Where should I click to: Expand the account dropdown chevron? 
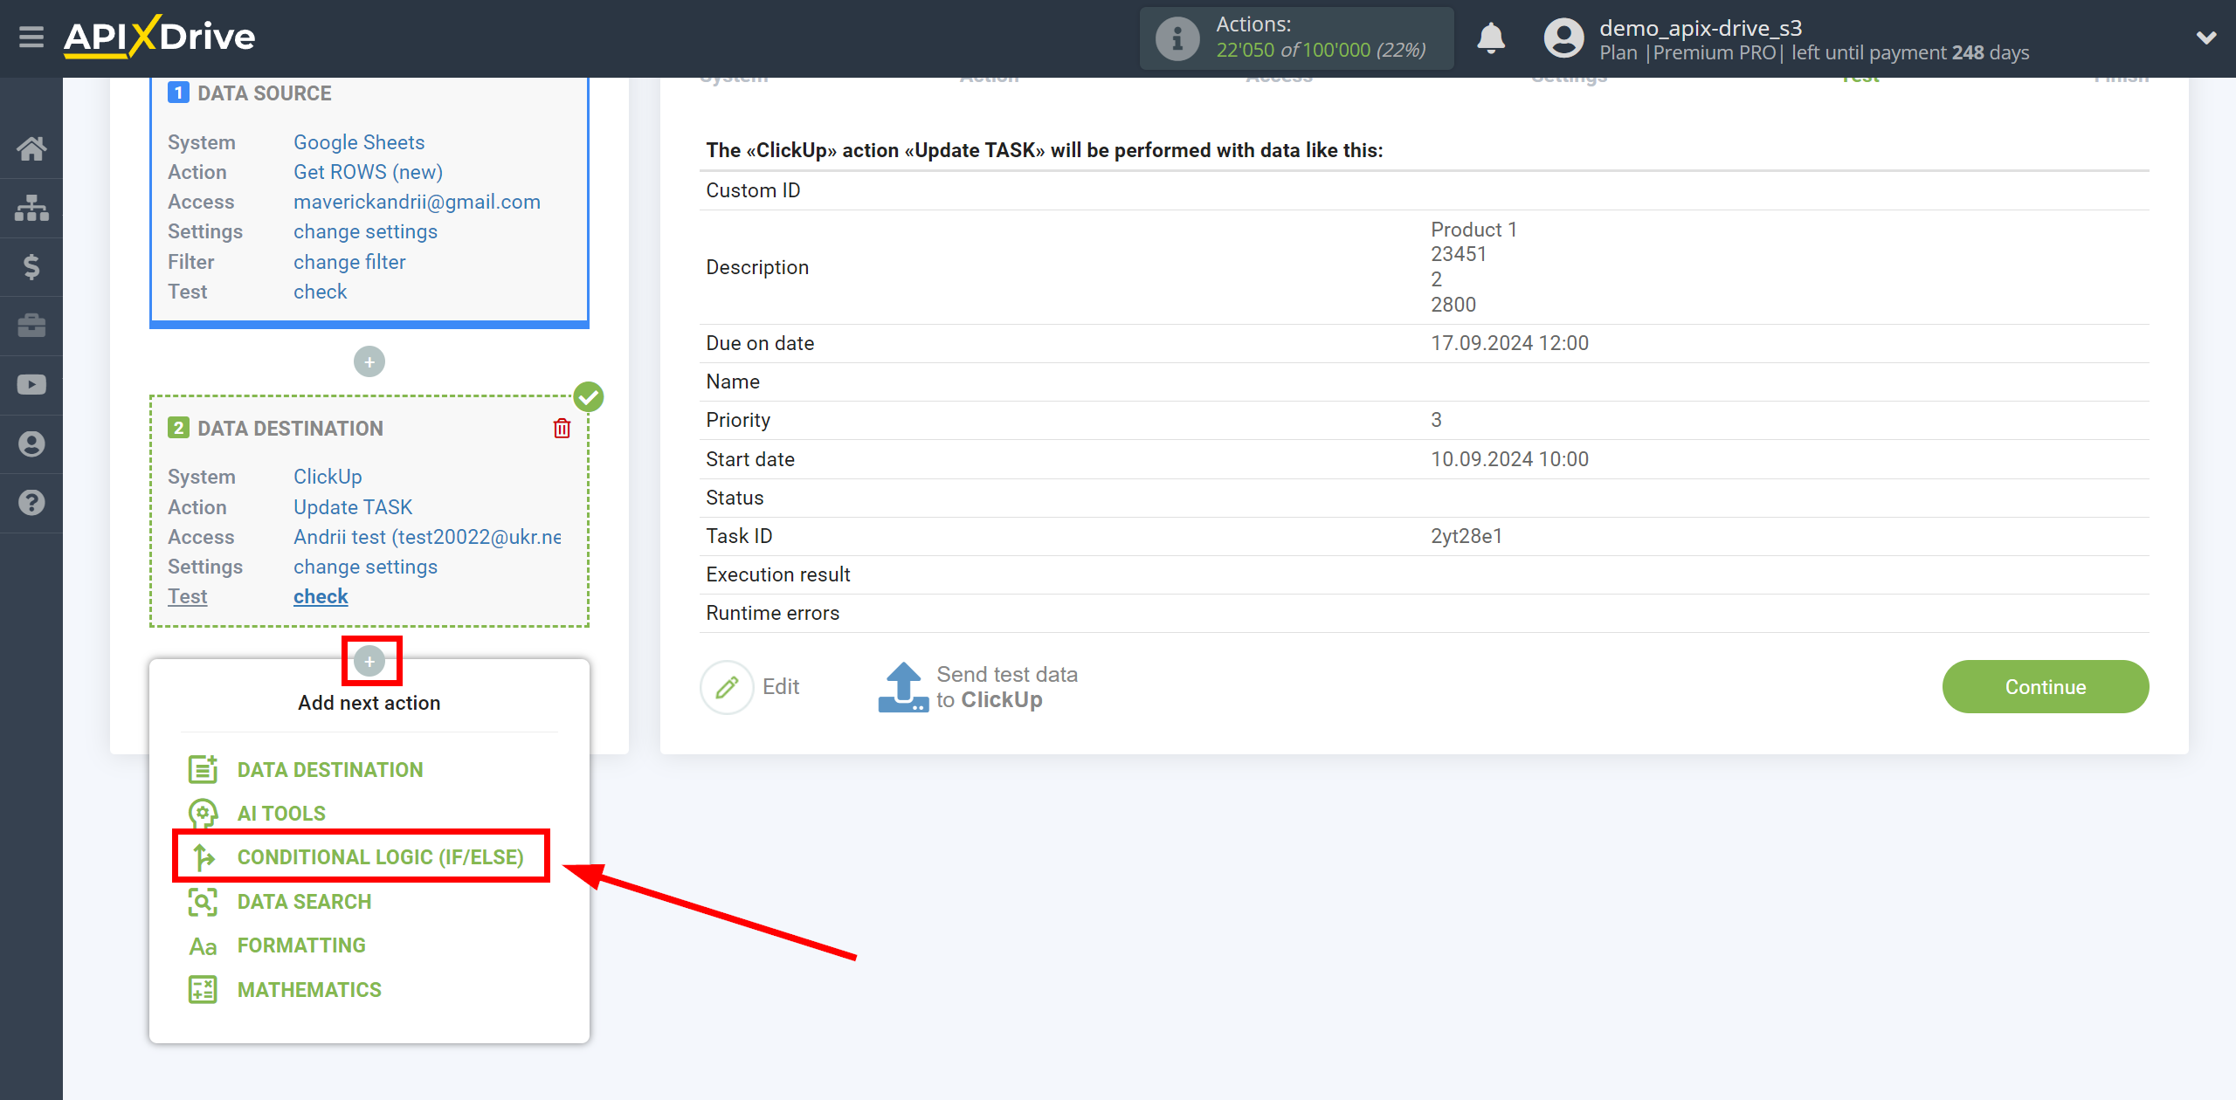click(2206, 38)
